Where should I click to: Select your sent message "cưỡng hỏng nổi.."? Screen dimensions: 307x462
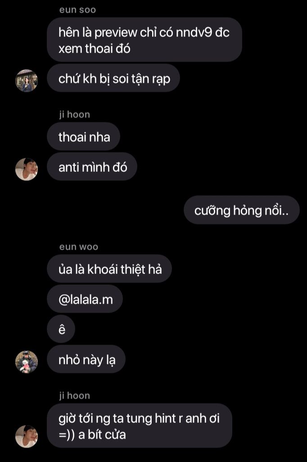point(242,210)
